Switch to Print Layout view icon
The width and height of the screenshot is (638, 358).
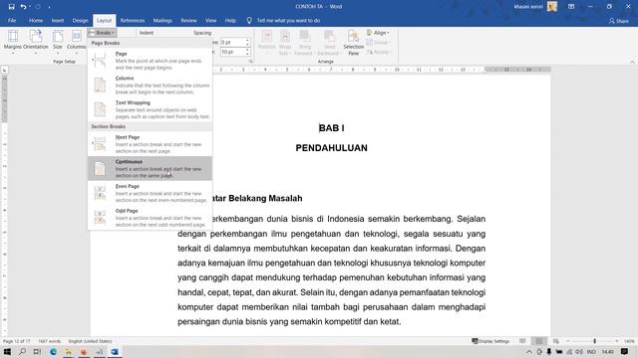point(538,341)
